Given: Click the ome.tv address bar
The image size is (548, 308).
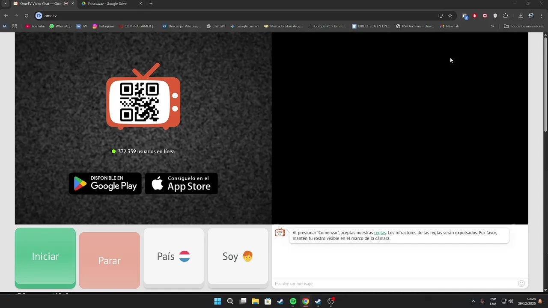Looking at the screenshot, I should (240, 16).
